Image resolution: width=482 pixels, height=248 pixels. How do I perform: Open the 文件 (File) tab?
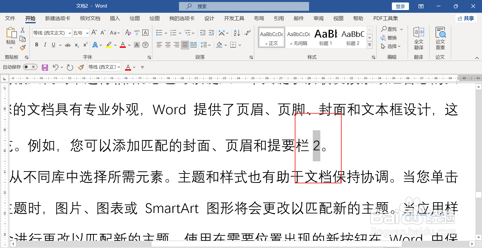(x=10, y=18)
